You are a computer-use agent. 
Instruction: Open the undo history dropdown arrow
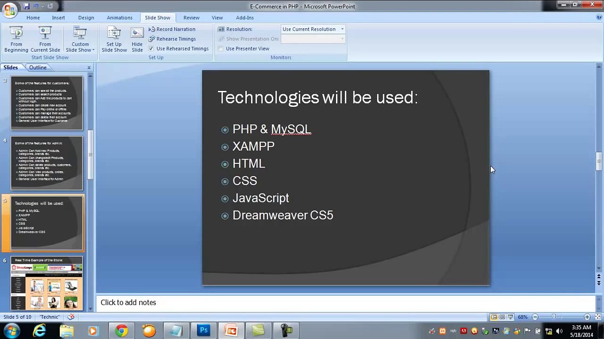tap(42, 6)
